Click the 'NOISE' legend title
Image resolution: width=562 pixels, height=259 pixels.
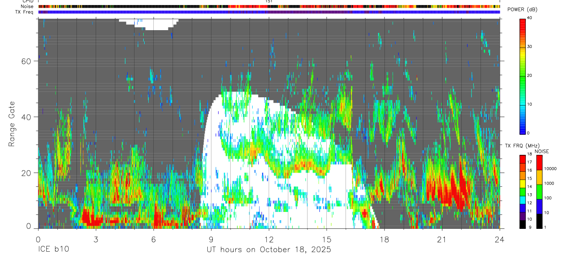(x=542, y=151)
